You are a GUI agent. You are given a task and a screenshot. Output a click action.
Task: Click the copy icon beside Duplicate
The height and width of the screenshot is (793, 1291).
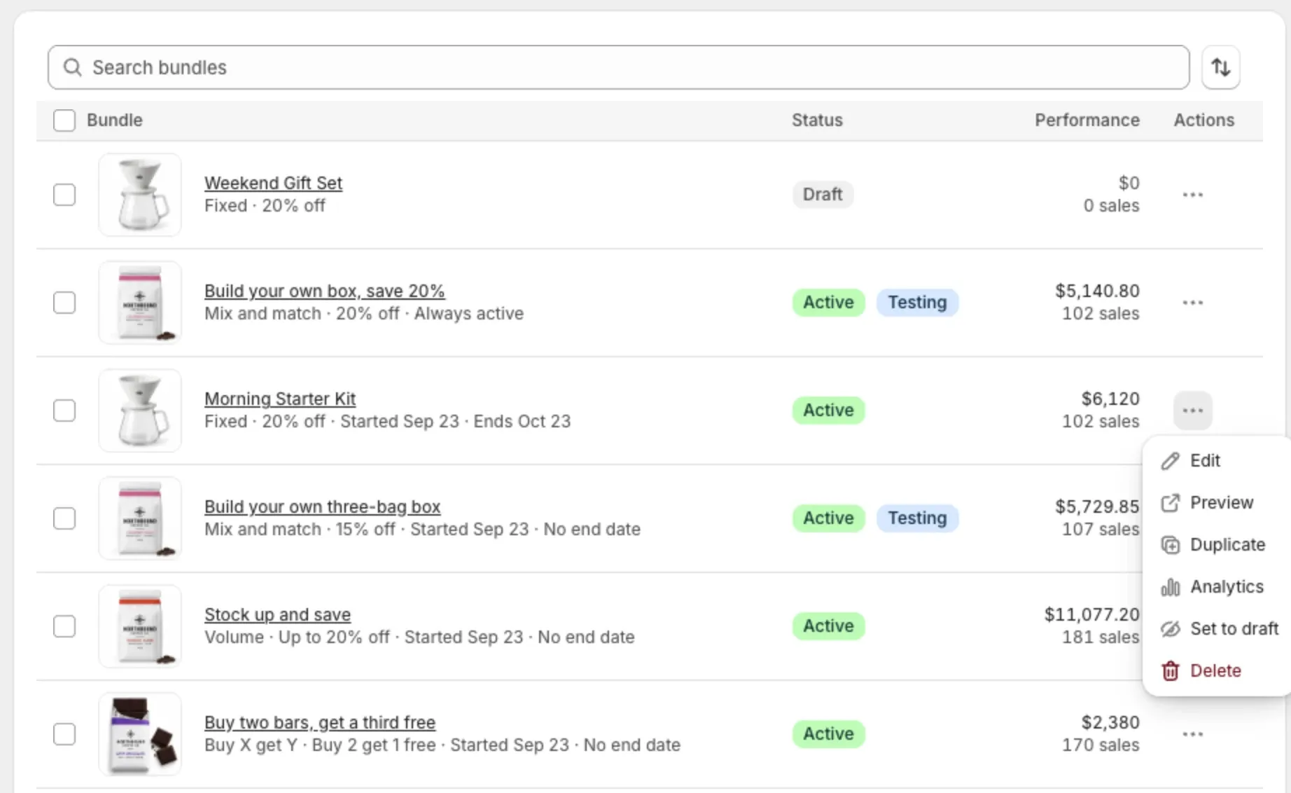[1170, 545]
